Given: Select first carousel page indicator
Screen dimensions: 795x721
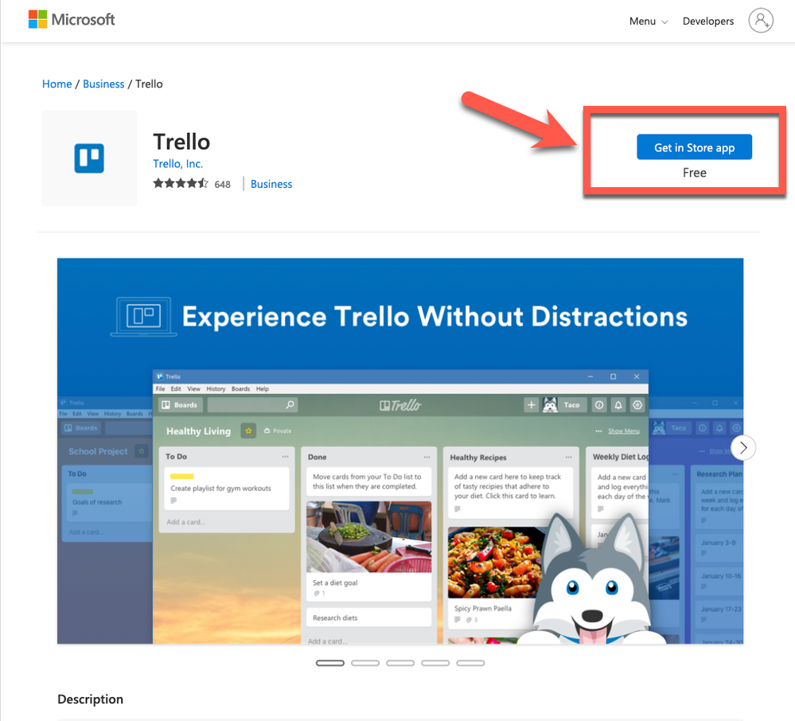Looking at the screenshot, I should click(330, 663).
